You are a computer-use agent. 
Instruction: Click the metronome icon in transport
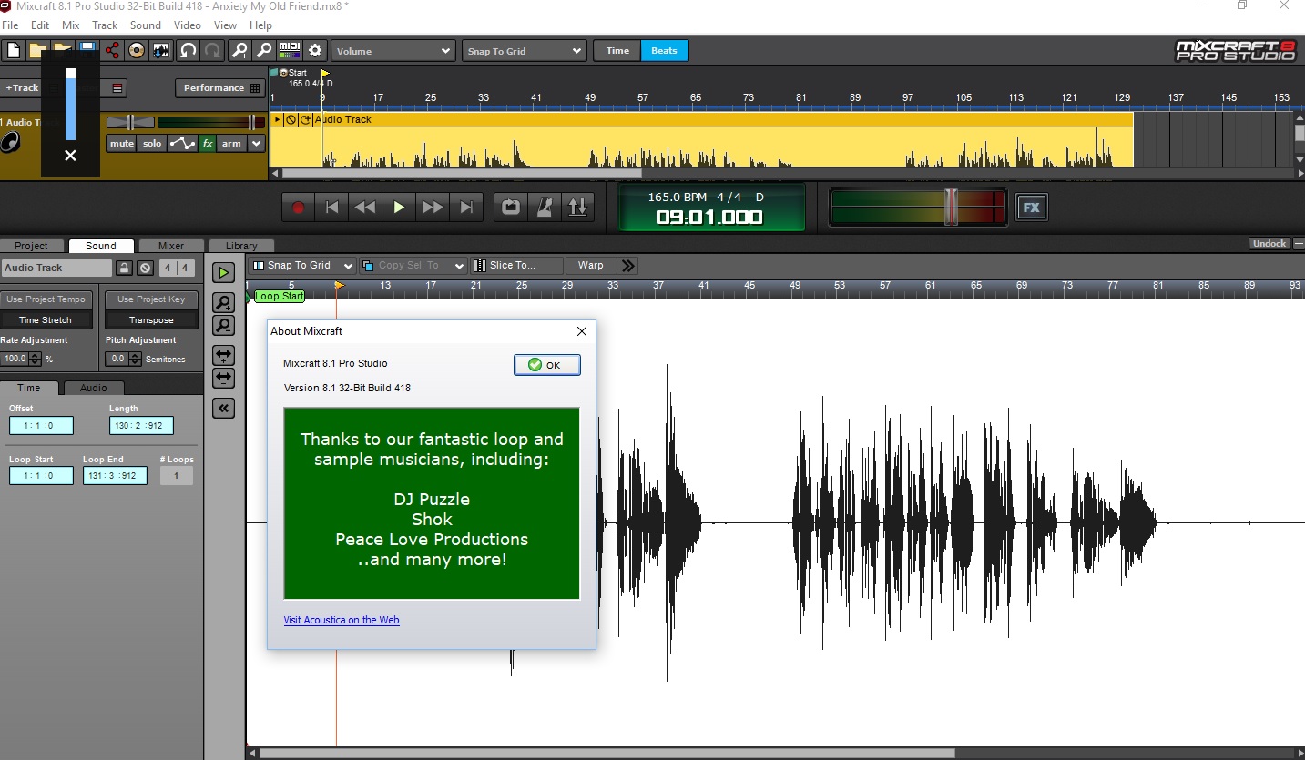point(544,208)
